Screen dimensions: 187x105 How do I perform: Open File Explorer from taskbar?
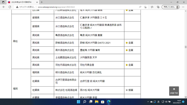pos(97,102)
